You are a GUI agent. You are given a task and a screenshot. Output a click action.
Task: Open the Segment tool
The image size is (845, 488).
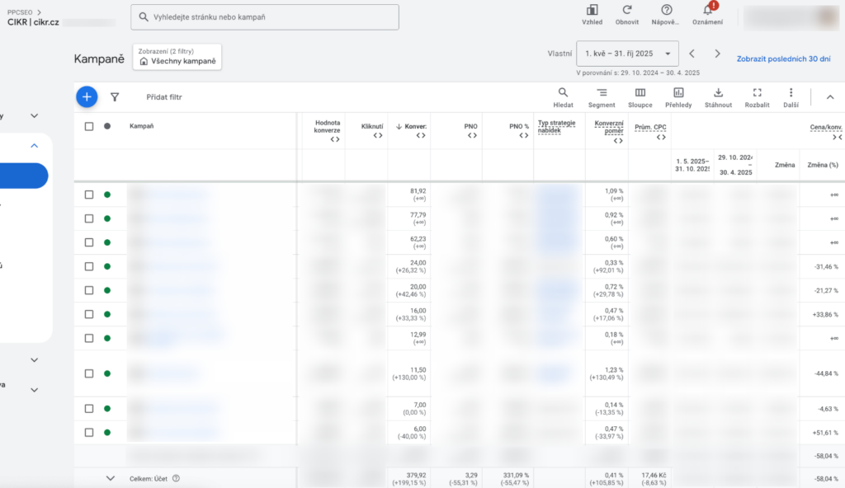tap(602, 97)
